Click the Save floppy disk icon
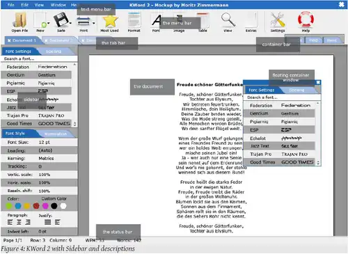The height and width of the screenshot is (254, 348). click(61, 20)
